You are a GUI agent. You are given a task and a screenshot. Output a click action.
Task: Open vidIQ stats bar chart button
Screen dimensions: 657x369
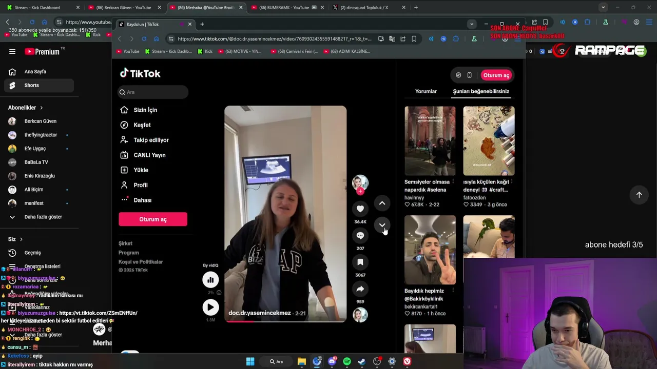point(210,279)
